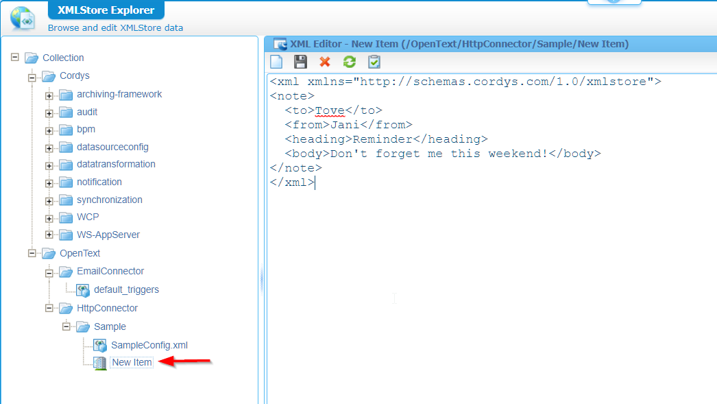Expand the bpm node

click(x=49, y=130)
